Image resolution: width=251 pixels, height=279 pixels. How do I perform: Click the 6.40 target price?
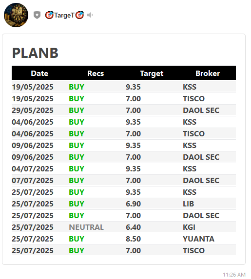(133, 227)
